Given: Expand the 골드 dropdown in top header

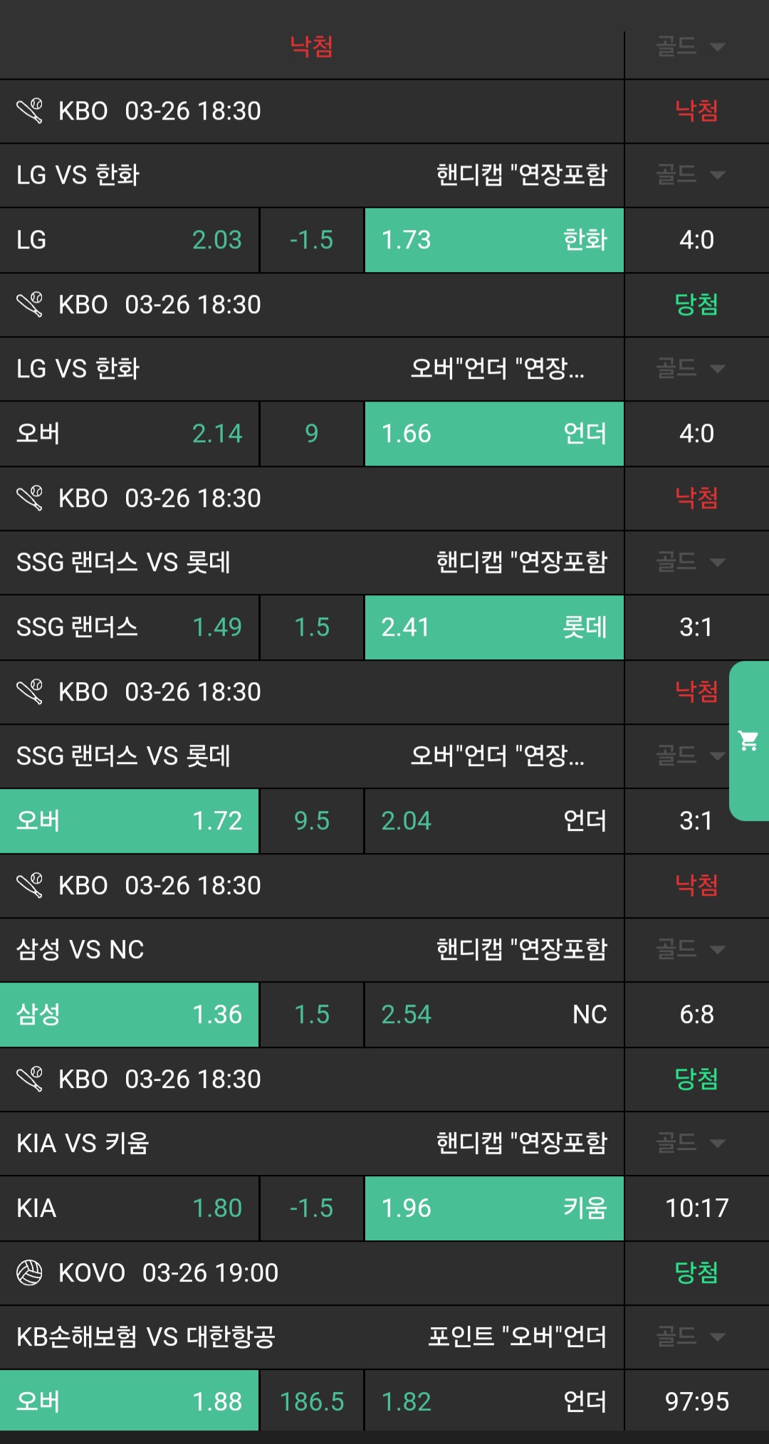Looking at the screenshot, I should click(690, 47).
